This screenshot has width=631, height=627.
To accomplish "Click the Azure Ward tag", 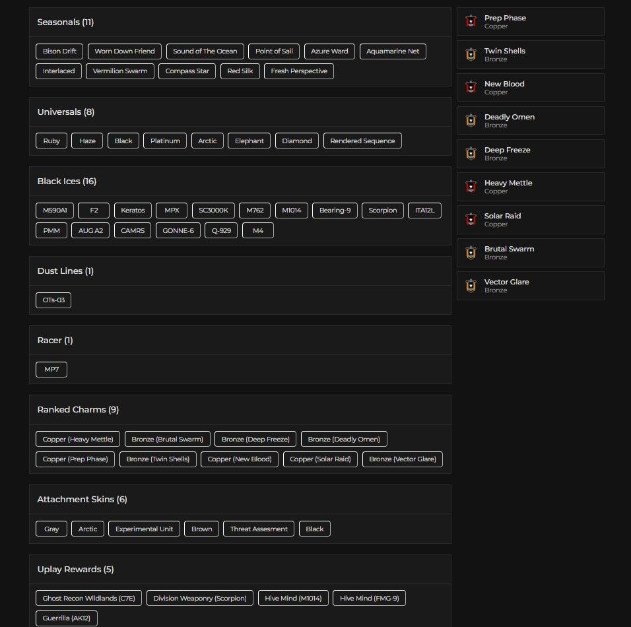I will coord(329,51).
